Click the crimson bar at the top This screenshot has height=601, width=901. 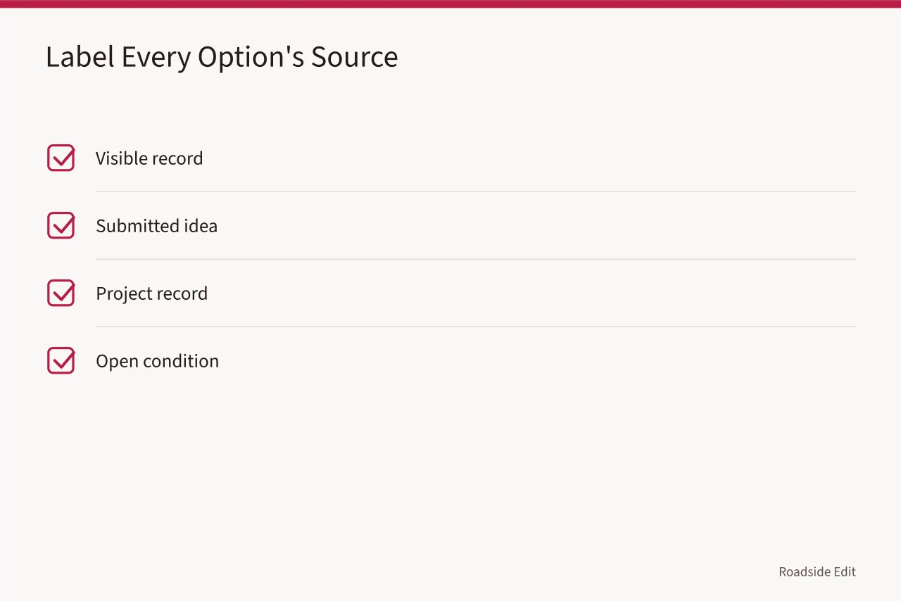point(450,4)
